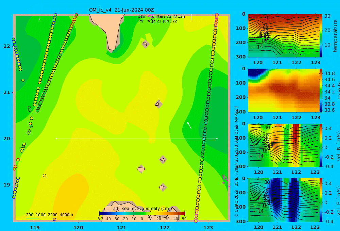Click the lone yellow circle near 19.2N 119.2E
The width and height of the screenshot is (340, 231).
click(45, 176)
